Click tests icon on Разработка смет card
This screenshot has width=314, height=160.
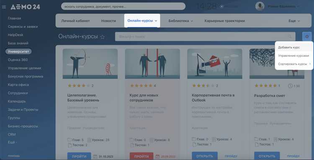coord(256,144)
